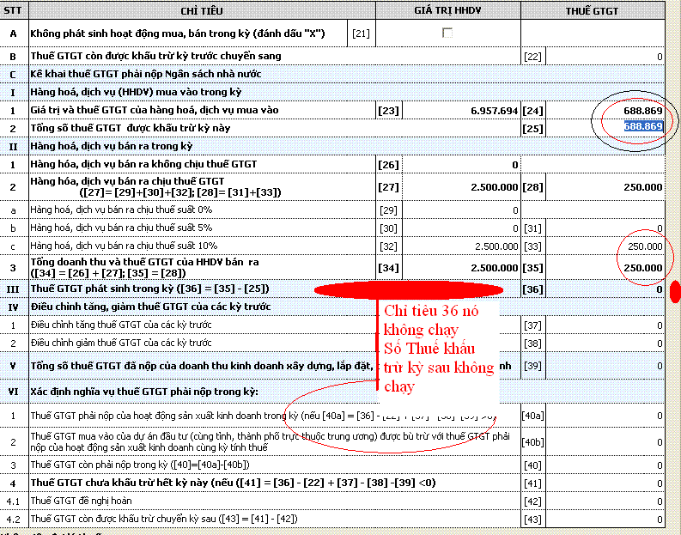Select the decrease adjustment field [38]

605,343
